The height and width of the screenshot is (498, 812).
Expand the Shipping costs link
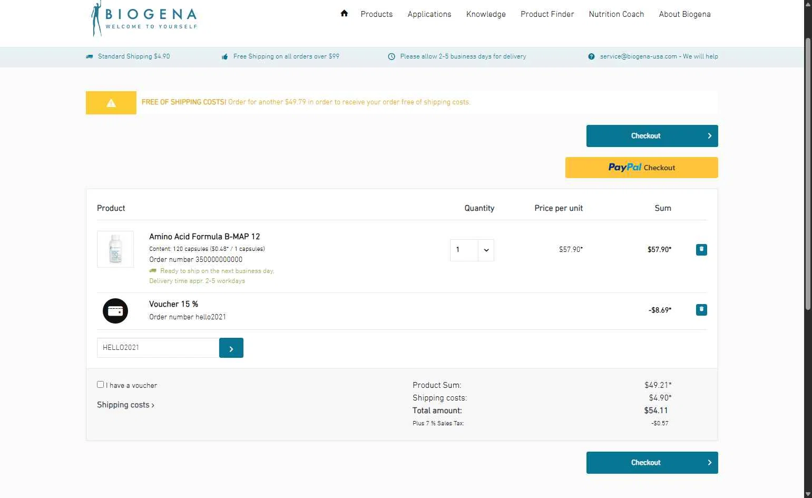point(125,405)
